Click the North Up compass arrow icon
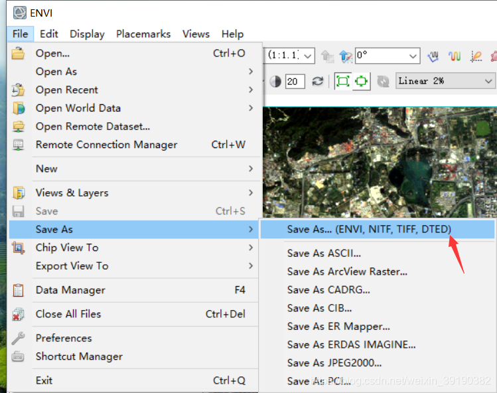497x393 pixels. pos(346,56)
